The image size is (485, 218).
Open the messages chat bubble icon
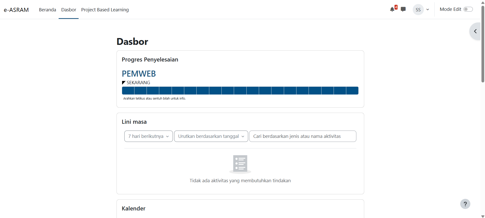[x=403, y=9]
